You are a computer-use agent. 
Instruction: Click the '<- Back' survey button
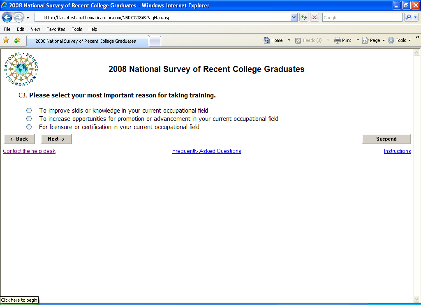tap(19, 139)
